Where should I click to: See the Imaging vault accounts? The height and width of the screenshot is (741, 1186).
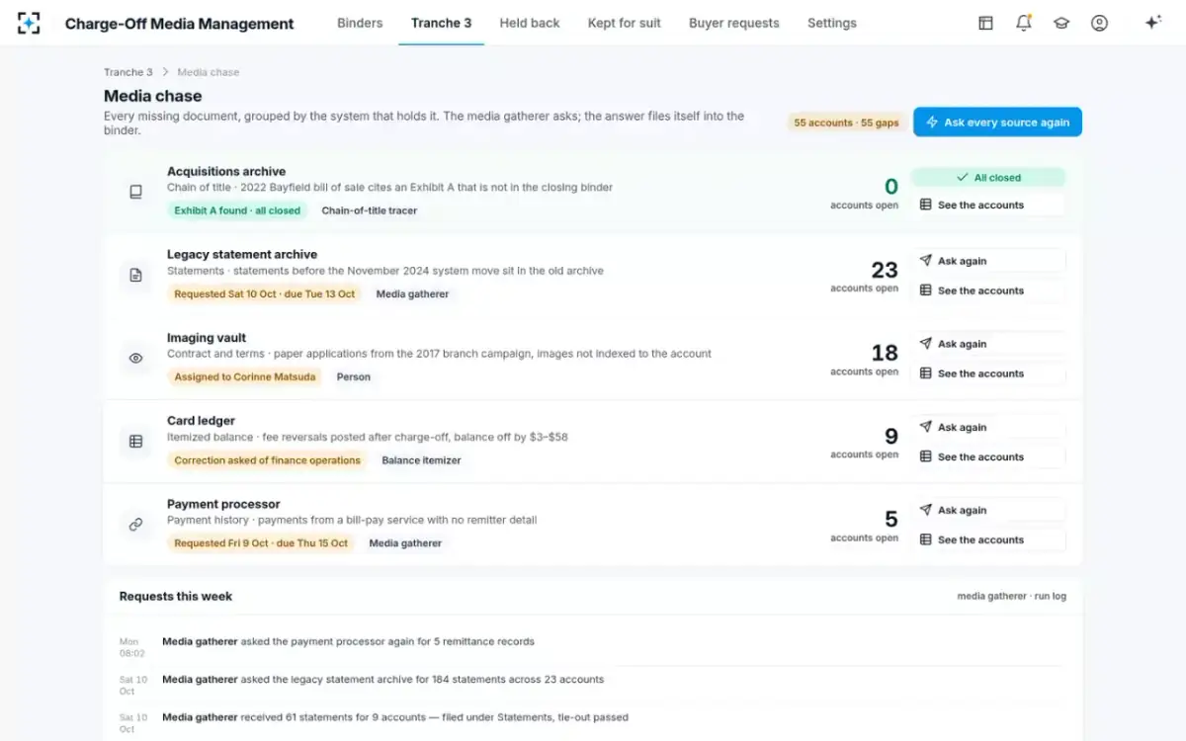pyautogui.click(x=988, y=373)
